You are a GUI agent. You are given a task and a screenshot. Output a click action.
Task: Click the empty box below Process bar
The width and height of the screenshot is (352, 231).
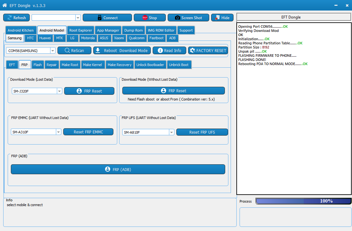[295, 217]
